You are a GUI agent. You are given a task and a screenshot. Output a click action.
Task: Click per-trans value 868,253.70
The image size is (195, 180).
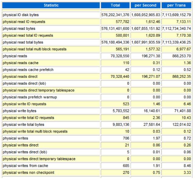182,56
